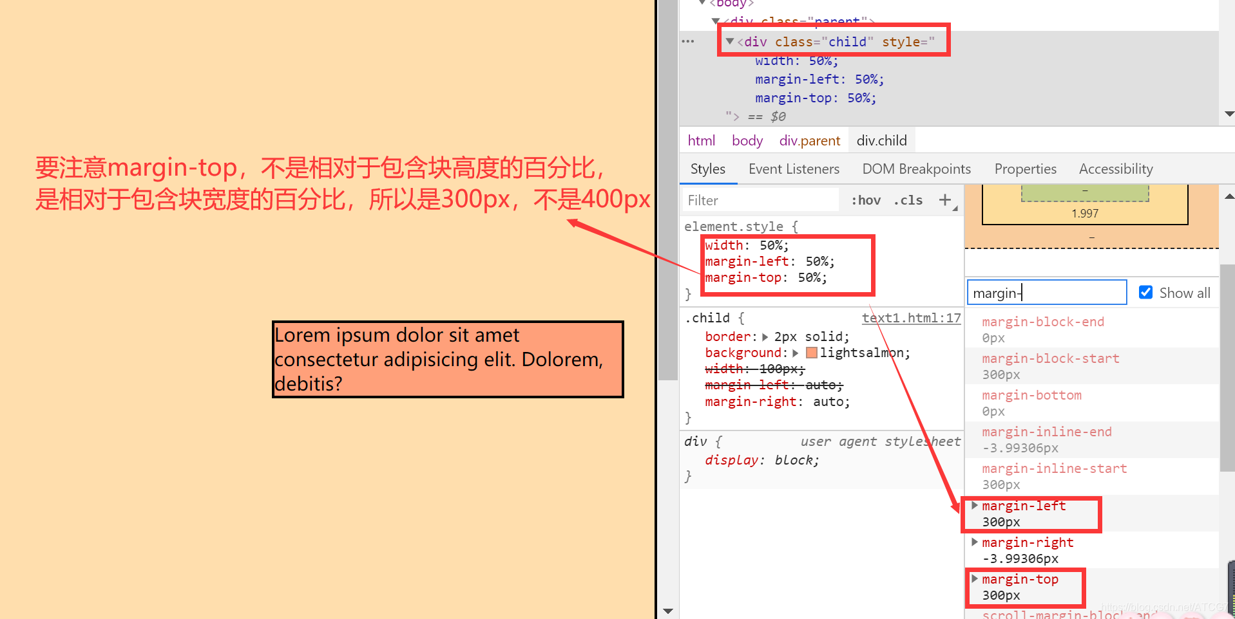Open the Event Listeners tab
The height and width of the screenshot is (619, 1235).
pyautogui.click(x=794, y=169)
